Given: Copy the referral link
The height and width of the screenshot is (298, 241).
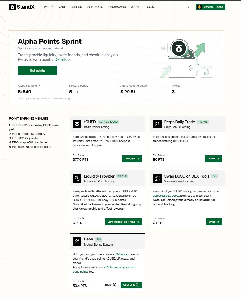Looking at the screenshot, I should pyautogui.click(x=131, y=285).
